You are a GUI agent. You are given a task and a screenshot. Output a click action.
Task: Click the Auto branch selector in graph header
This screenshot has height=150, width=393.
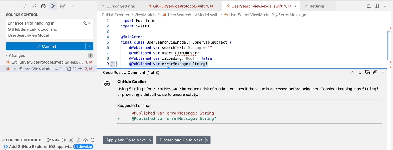(x=53, y=140)
